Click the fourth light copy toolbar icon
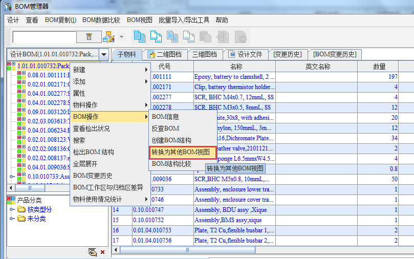Screen dimensions: 414x259 point(189,37)
